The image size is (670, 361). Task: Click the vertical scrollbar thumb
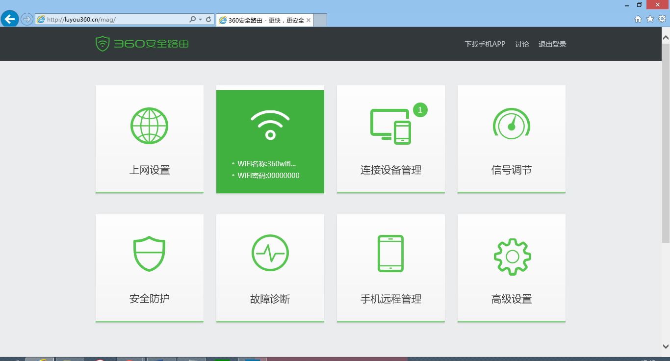pyautogui.click(x=666, y=142)
